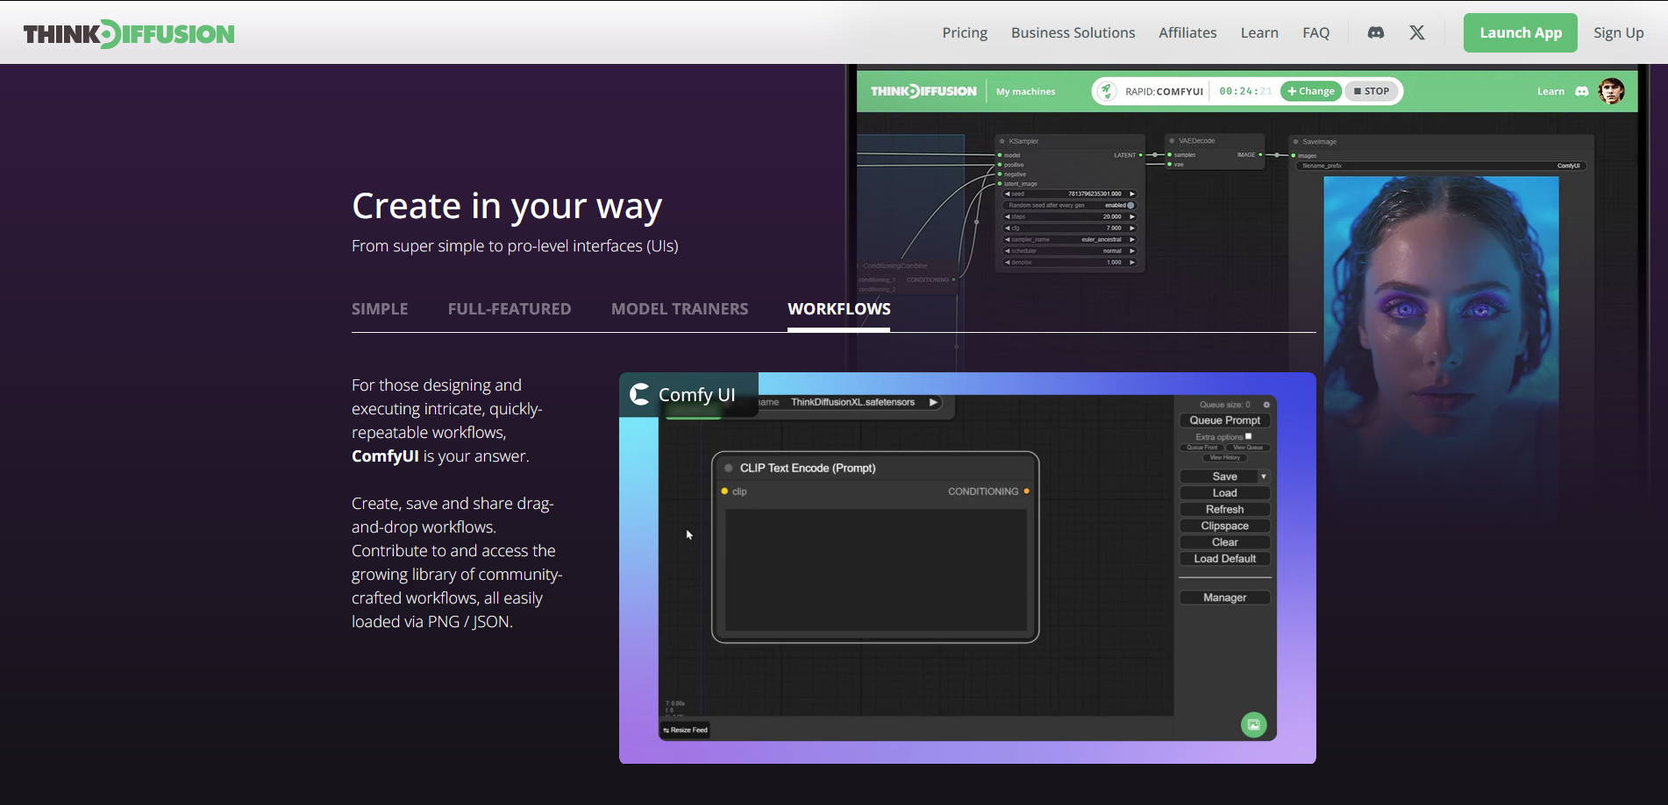Open the sampler_name euler_ancestral selector
The image size is (1668, 805).
tap(1070, 239)
